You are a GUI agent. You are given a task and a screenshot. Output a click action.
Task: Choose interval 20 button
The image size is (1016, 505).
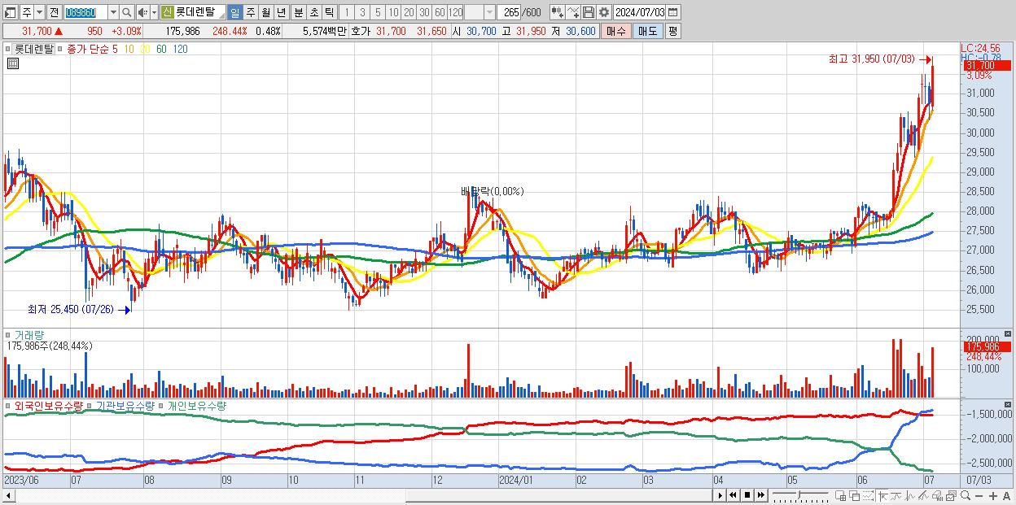[x=409, y=12]
